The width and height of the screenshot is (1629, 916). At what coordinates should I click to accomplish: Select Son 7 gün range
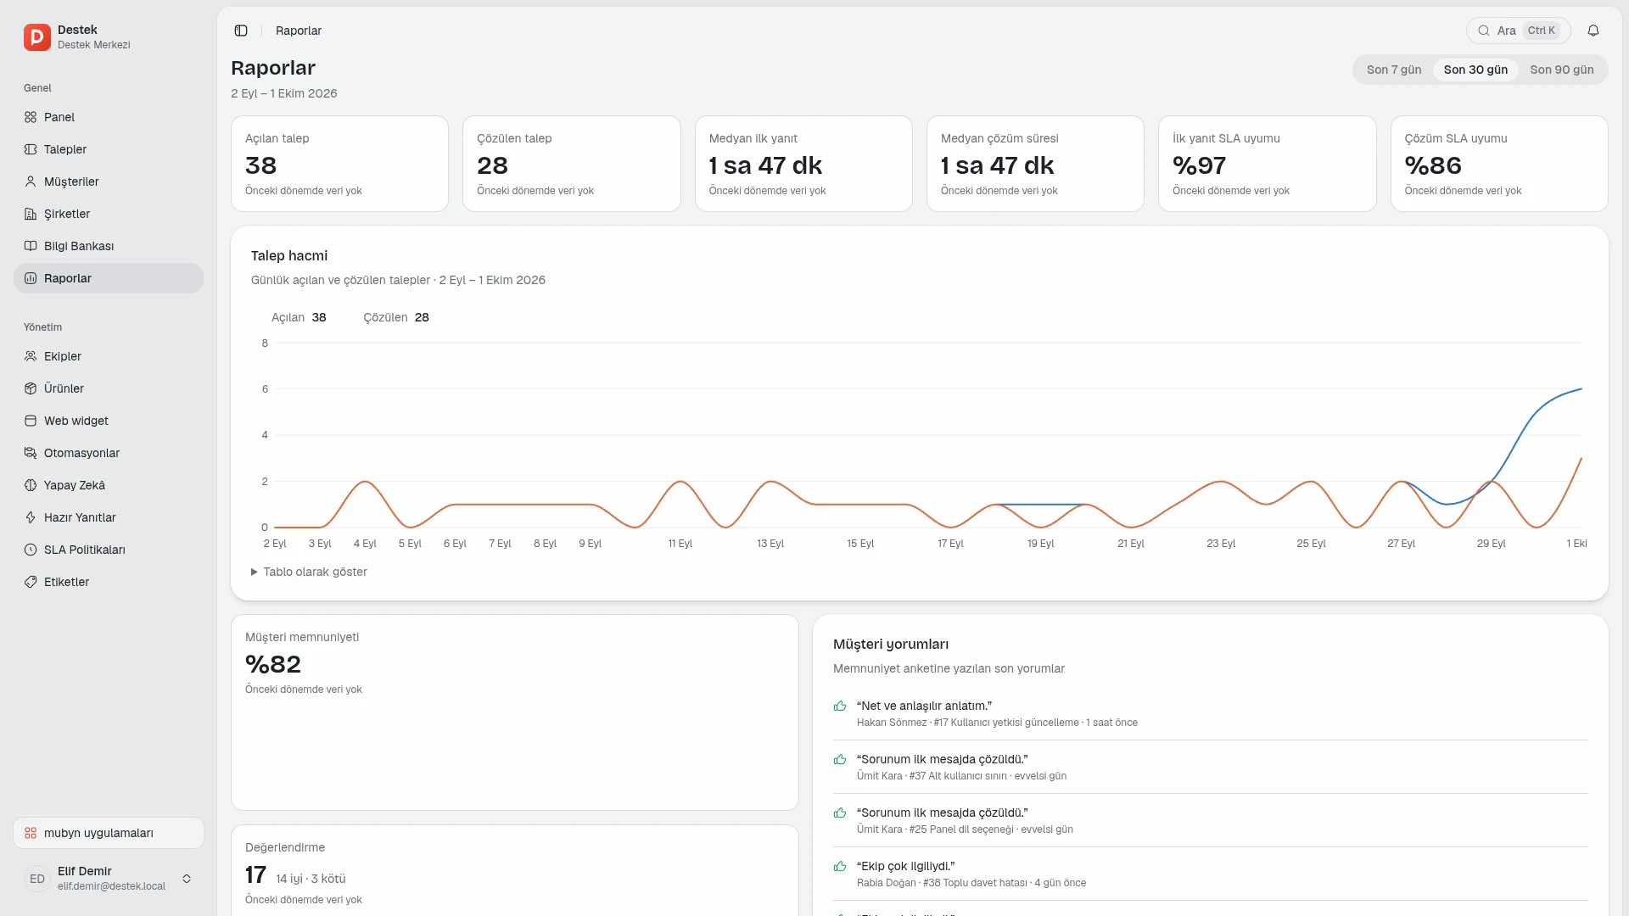1393,70
